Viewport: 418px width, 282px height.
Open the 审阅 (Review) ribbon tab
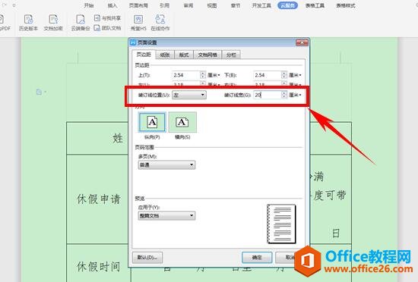pos(188,5)
